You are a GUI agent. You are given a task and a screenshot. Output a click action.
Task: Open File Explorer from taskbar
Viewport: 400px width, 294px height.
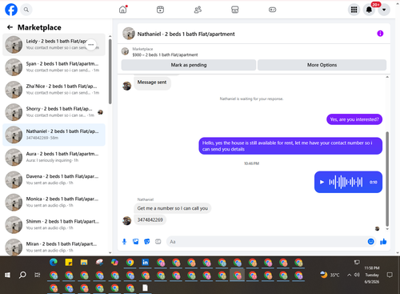pos(84,263)
